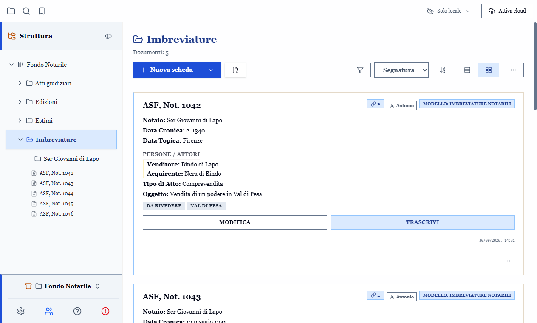Switch to list view layout

(x=467, y=70)
